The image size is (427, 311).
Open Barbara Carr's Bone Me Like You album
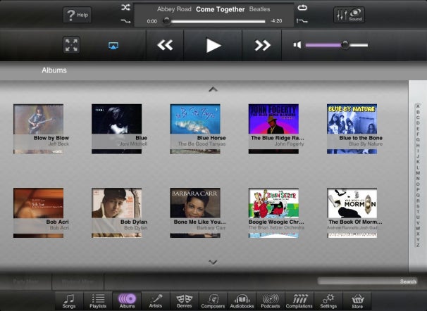pyautogui.click(x=195, y=213)
